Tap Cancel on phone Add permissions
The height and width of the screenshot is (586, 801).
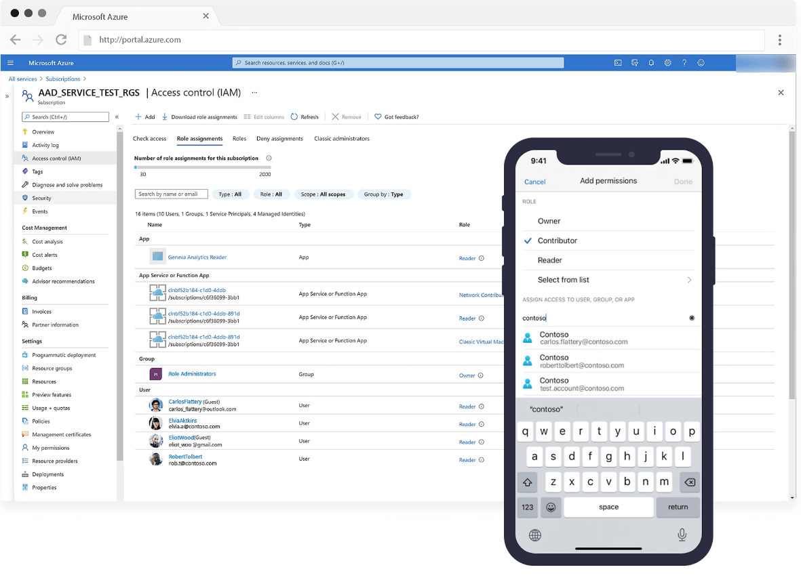[x=535, y=182]
